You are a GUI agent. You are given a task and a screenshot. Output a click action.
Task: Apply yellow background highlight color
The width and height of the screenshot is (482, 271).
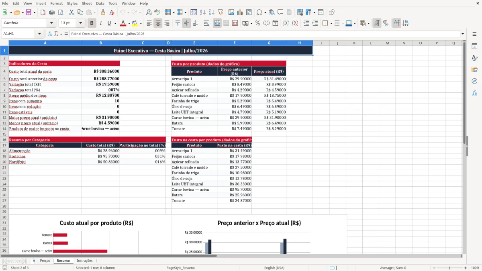[135, 23]
